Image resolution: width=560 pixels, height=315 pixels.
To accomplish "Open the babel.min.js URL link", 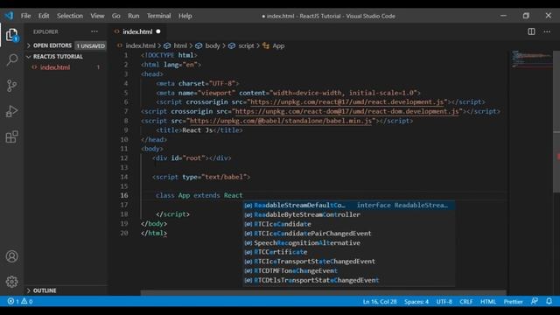I will [x=281, y=121].
